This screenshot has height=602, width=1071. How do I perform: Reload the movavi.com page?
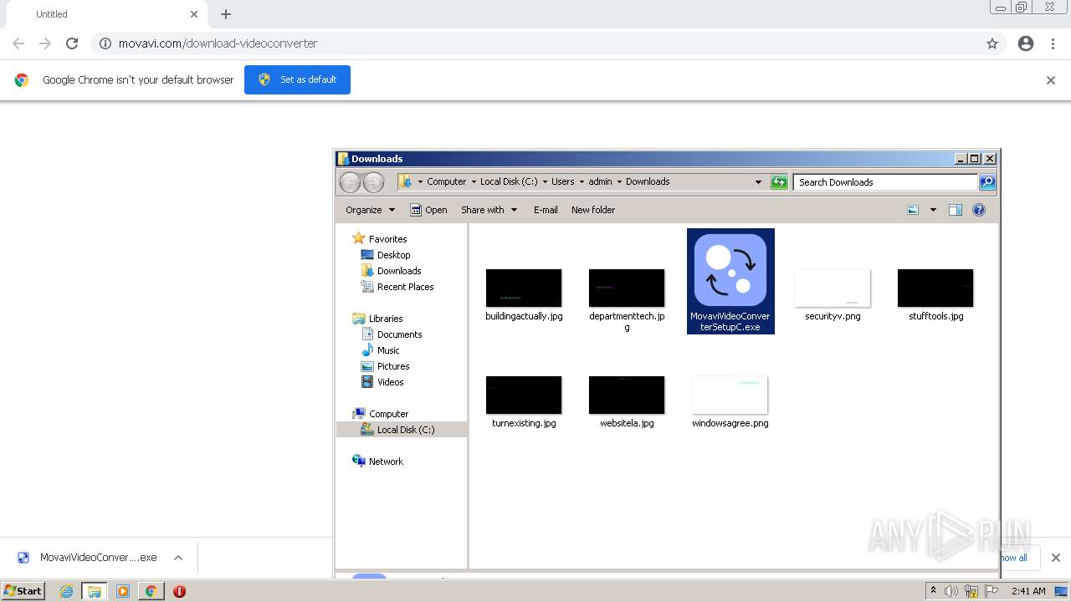click(72, 43)
